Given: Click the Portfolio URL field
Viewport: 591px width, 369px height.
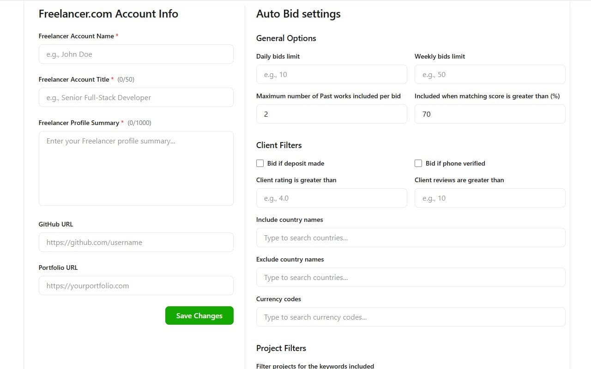Looking at the screenshot, I should (x=136, y=286).
